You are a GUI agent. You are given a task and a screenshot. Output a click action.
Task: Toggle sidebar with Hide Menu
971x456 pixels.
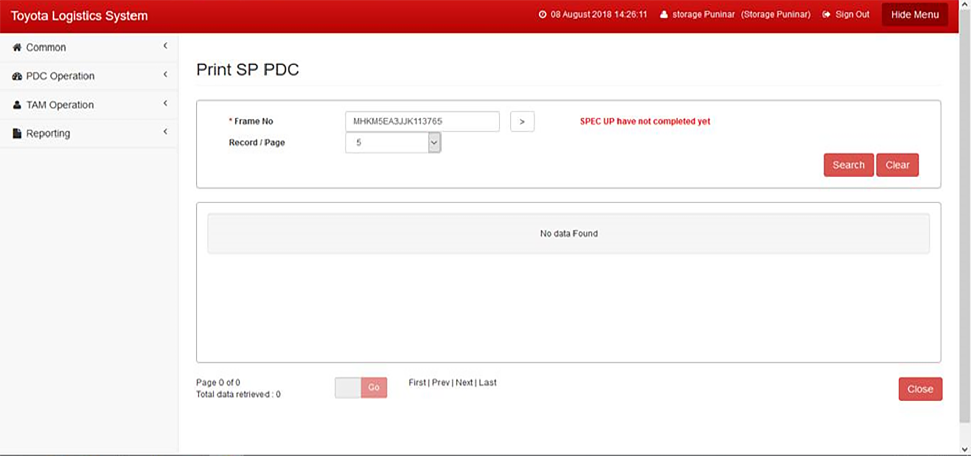pyautogui.click(x=914, y=15)
